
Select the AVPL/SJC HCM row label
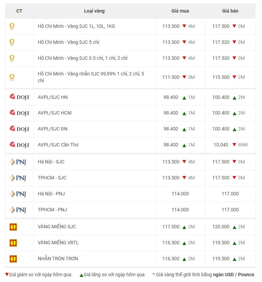pyautogui.click(x=55, y=113)
